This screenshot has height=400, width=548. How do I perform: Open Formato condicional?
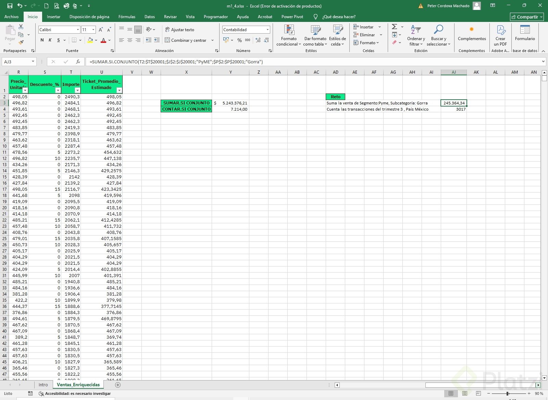pyautogui.click(x=289, y=35)
